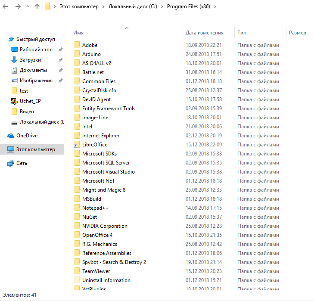Sort by Имя column header
Image resolution: width=314 pixels, height=301 pixels.
click(78, 33)
